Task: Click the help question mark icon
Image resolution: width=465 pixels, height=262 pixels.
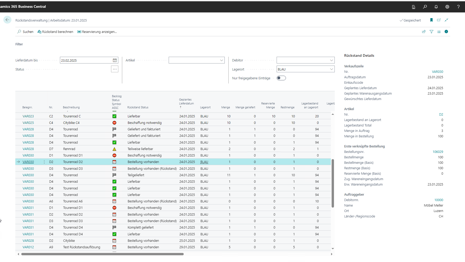Action: point(458,7)
